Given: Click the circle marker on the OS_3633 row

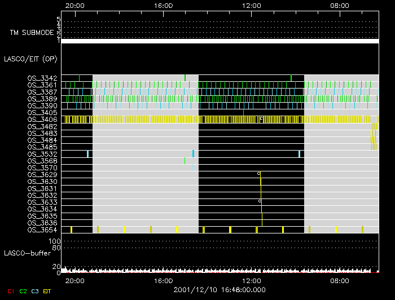Looking at the screenshot, I should 260,201.
